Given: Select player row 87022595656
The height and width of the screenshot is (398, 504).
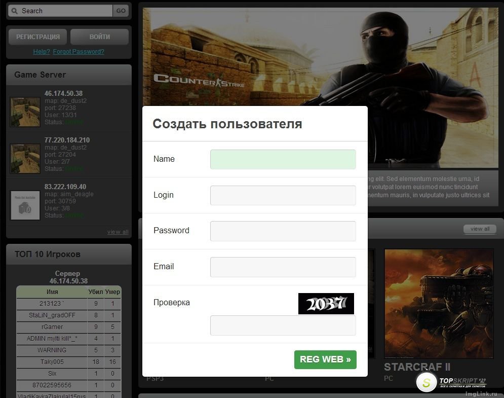Looking at the screenshot, I should [x=69, y=385].
